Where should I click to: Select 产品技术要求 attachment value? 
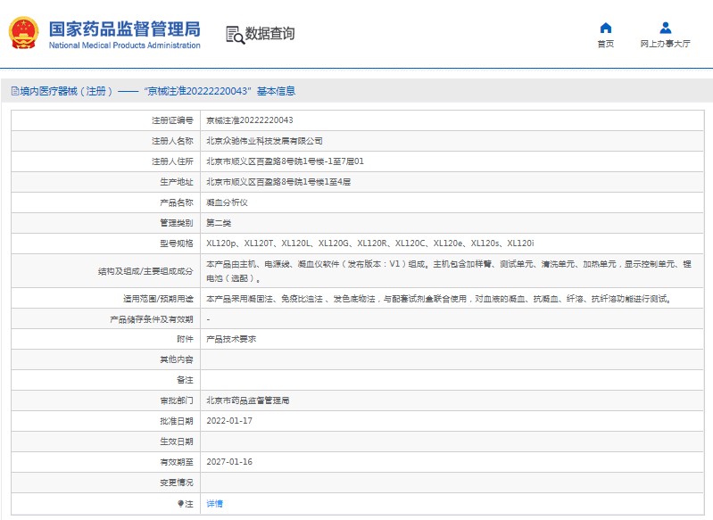point(231,339)
